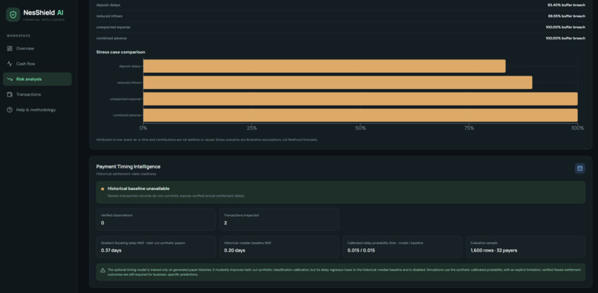Click the 25% axis label

pos(252,128)
